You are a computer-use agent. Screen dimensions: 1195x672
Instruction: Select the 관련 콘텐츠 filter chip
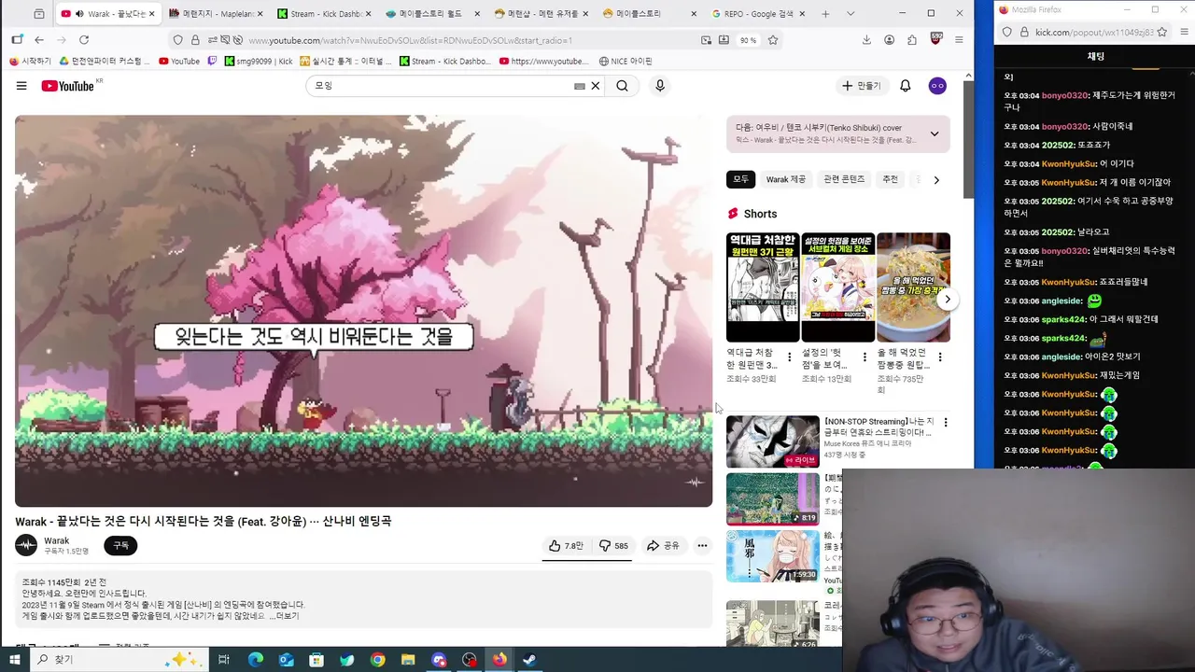844,179
